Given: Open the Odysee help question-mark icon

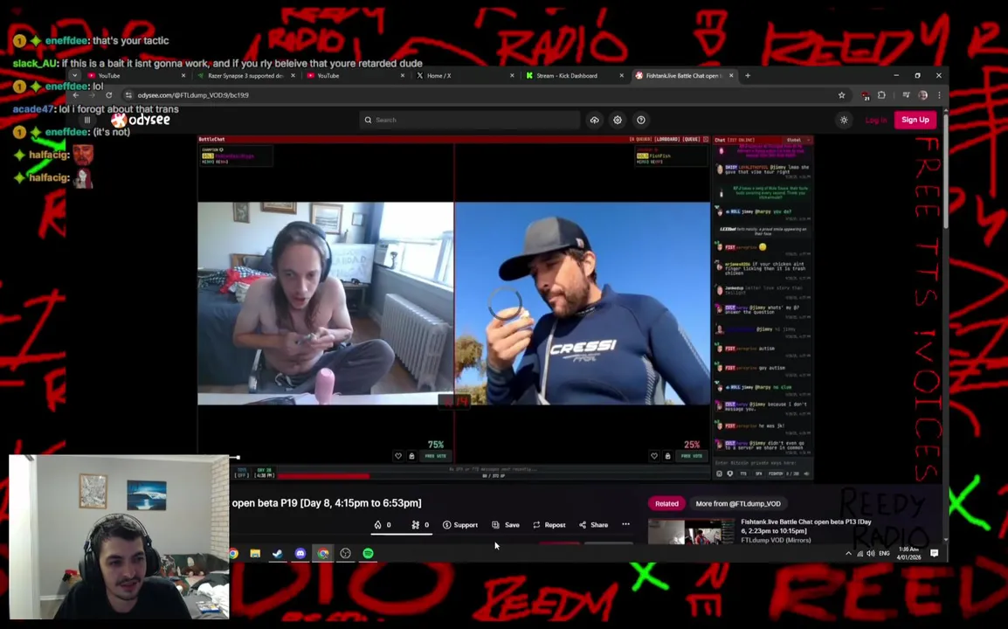Looking at the screenshot, I should 641,121.
